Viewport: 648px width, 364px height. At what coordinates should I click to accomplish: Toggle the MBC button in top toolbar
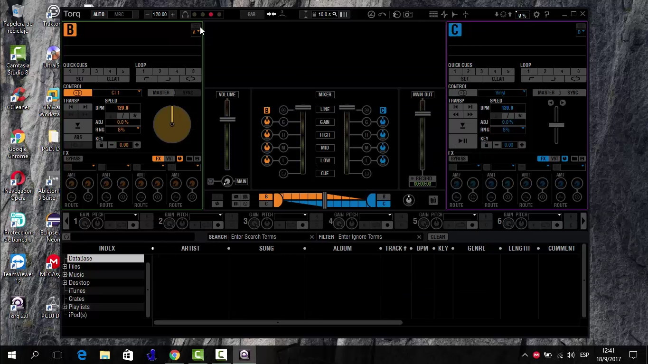pyautogui.click(x=119, y=14)
